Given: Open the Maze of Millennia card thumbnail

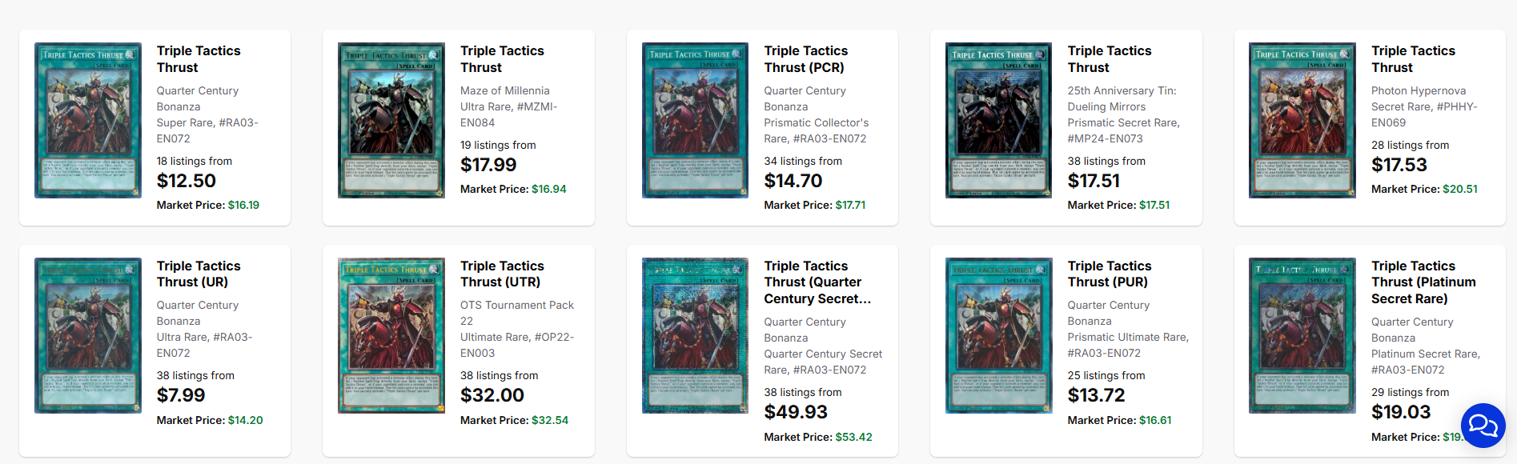Looking at the screenshot, I should pos(391,120).
